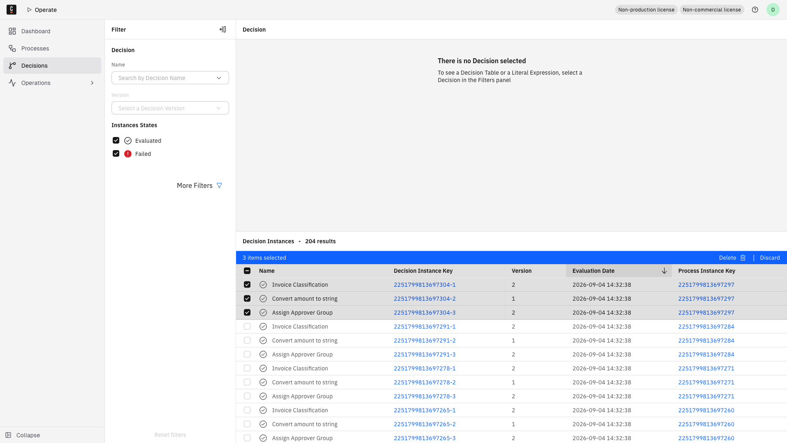
Task: Click the Operations activity icon
Action: [x=12, y=83]
